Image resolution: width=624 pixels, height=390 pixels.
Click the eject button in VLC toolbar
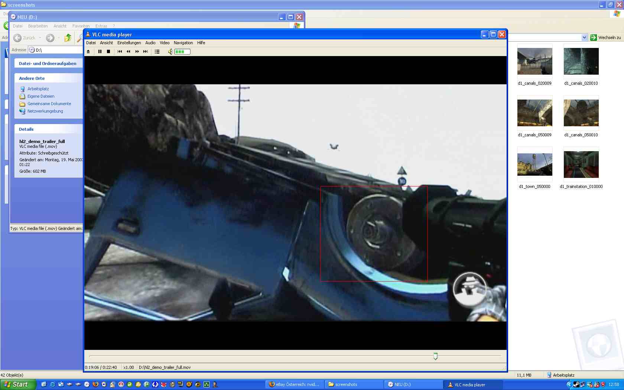[88, 52]
